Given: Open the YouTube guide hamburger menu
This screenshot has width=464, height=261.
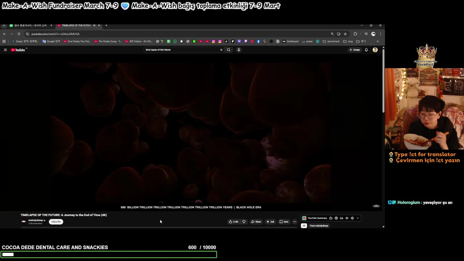Looking at the screenshot, I should 5,50.
